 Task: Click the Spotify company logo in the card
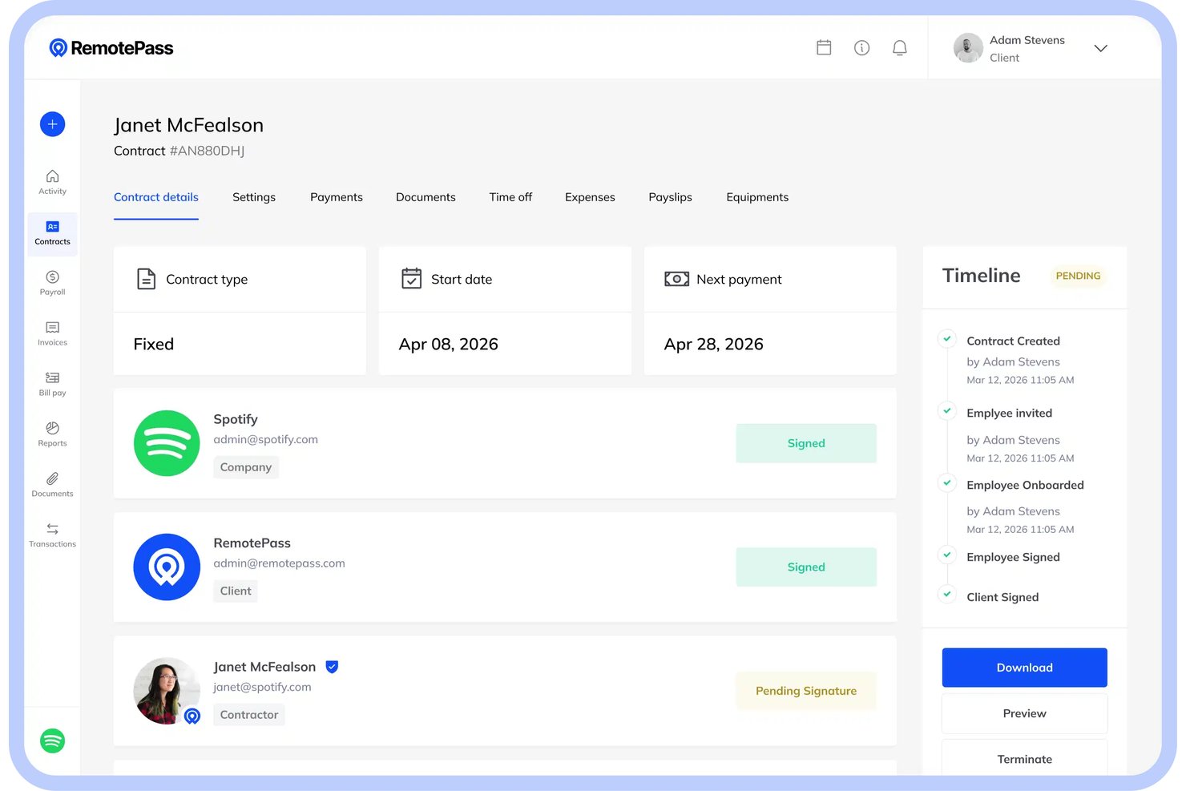tap(167, 443)
